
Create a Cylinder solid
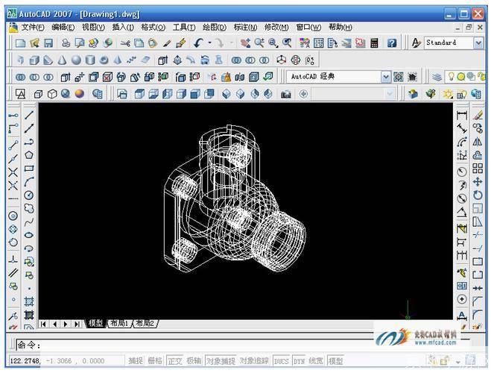90,60
